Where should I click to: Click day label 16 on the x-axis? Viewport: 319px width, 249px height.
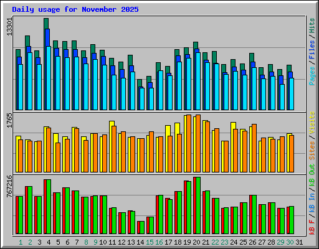coord(159,242)
